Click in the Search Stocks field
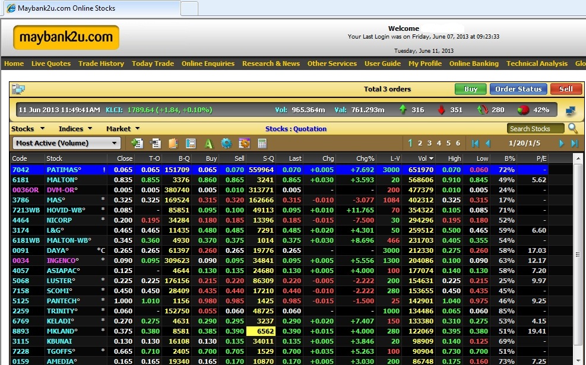This screenshot has width=586, height=365. point(535,129)
